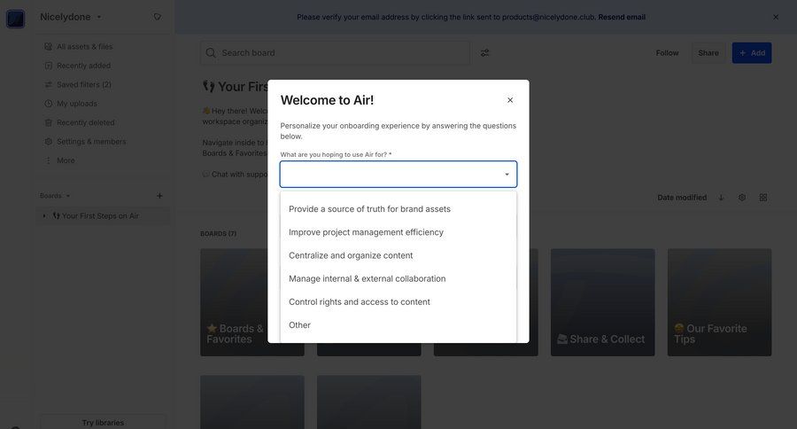This screenshot has width=797, height=429.
Task: Click the shield icon next to Nicelydone
Action: coord(158,17)
